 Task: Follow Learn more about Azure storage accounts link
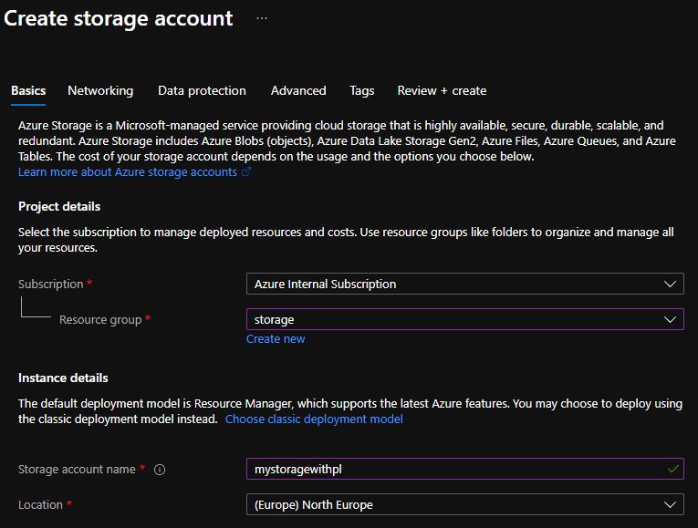click(128, 172)
